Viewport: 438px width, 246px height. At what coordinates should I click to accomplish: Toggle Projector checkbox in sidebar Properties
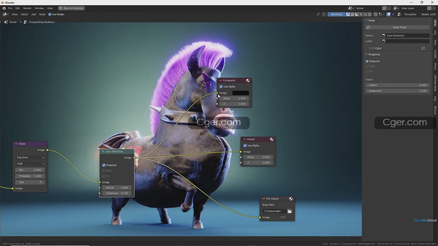(367, 61)
